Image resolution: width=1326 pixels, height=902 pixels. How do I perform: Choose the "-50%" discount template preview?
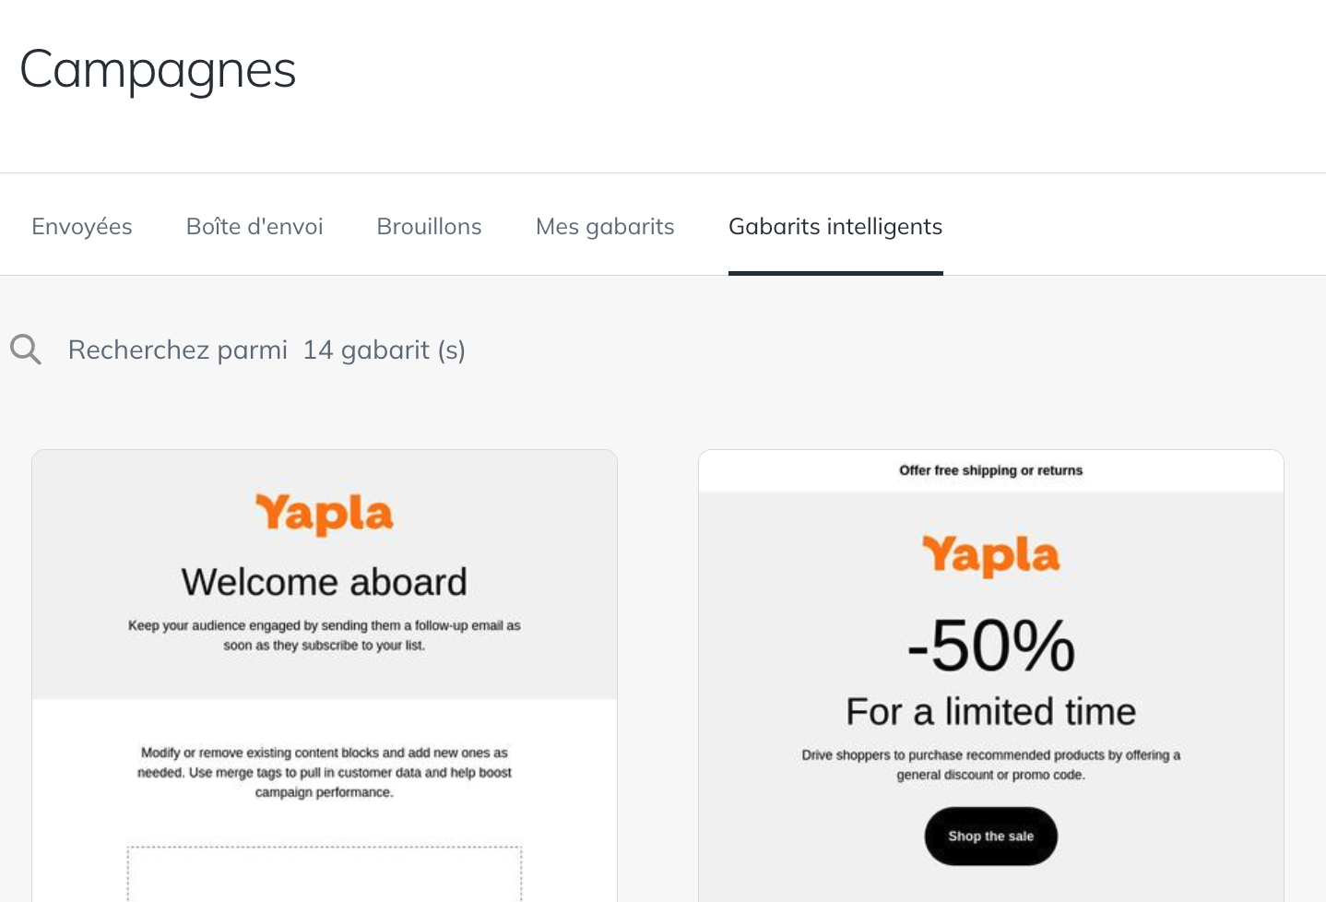(991, 676)
